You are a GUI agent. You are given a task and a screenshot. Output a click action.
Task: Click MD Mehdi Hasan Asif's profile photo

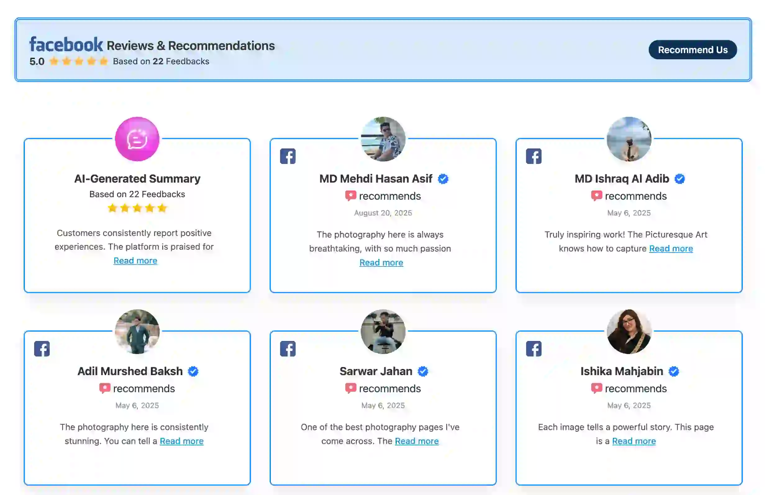click(382, 139)
